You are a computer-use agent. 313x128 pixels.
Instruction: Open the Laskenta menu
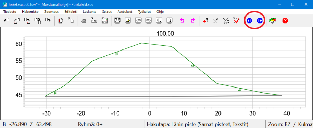89,12
